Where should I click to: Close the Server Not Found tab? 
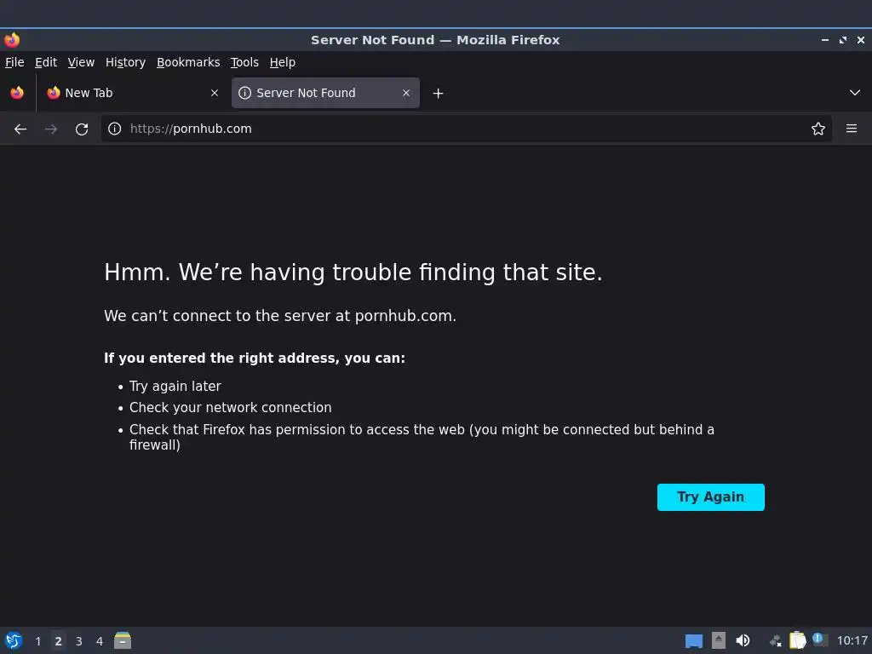(x=406, y=93)
